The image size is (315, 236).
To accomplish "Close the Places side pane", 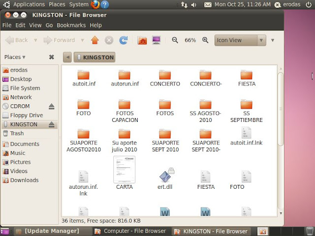I will (51, 57).
